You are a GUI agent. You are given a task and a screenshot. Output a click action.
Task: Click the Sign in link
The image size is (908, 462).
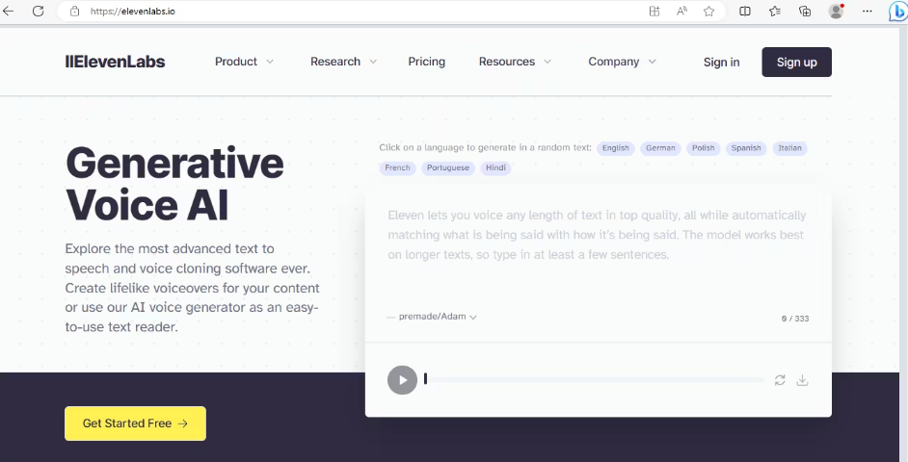pyautogui.click(x=722, y=62)
